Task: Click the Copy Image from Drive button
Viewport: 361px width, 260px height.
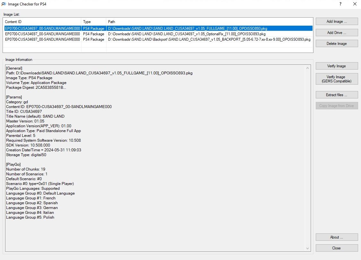Action: 337,106
